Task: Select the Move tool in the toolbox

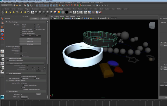Action: coord(2,30)
